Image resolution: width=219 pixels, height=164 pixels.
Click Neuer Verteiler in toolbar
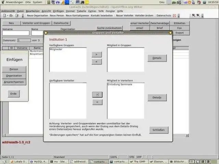pos(125,15)
